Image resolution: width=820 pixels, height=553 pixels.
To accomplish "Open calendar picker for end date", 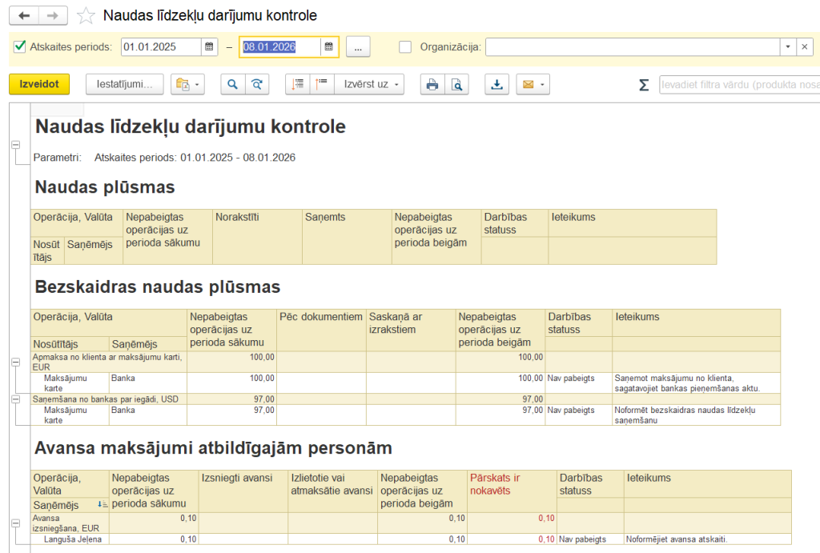I will tap(328, 47).
